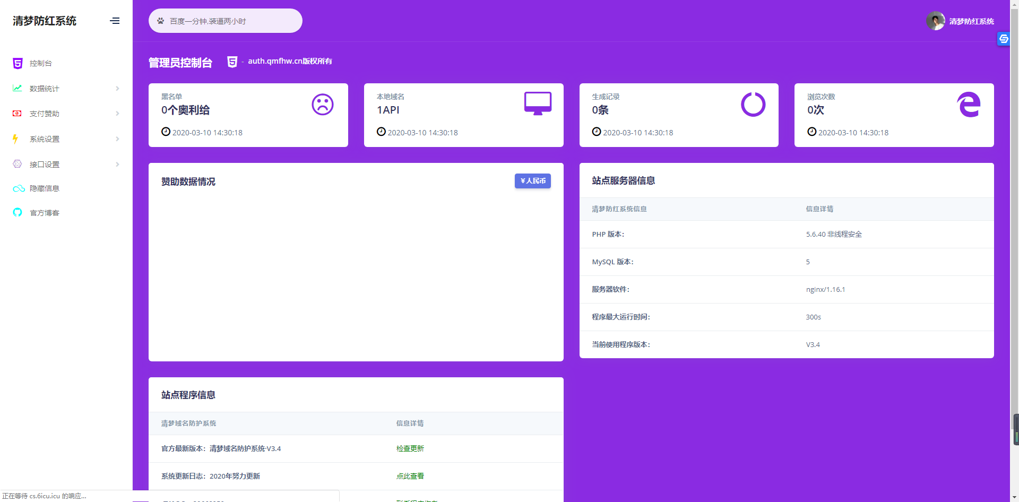
Task: Expand the 接口设置 submenu arrow
Action: point(117,165)
